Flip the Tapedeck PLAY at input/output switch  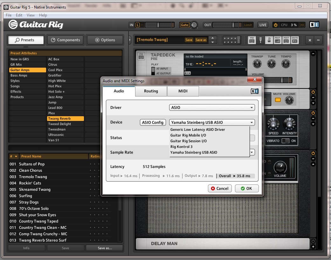click(153, 71)
